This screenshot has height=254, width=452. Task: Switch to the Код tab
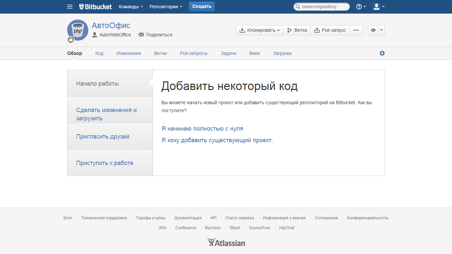click(99, 53)
